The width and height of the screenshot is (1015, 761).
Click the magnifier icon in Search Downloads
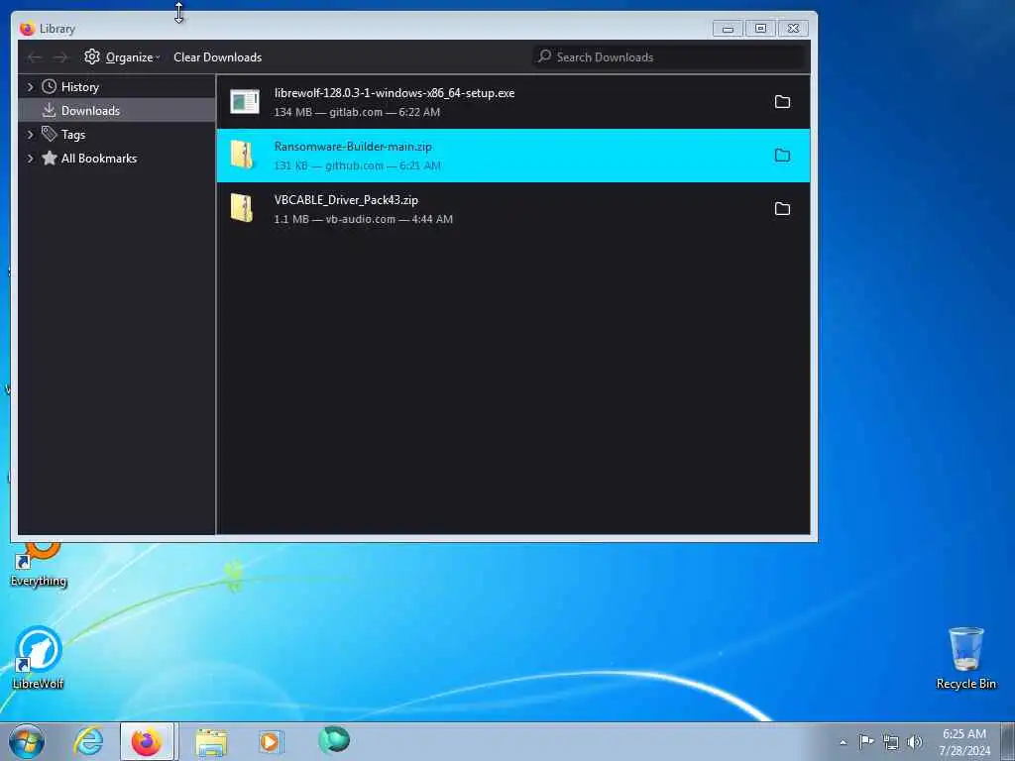pyautogui.click(x=544, y=56)
